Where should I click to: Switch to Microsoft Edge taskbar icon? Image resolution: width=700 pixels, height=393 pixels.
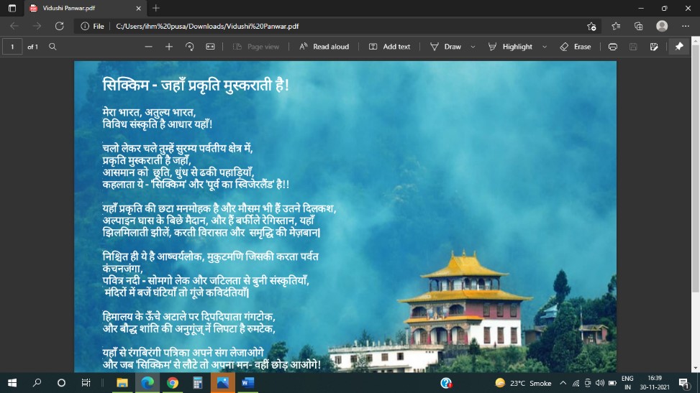coord(147,383)
